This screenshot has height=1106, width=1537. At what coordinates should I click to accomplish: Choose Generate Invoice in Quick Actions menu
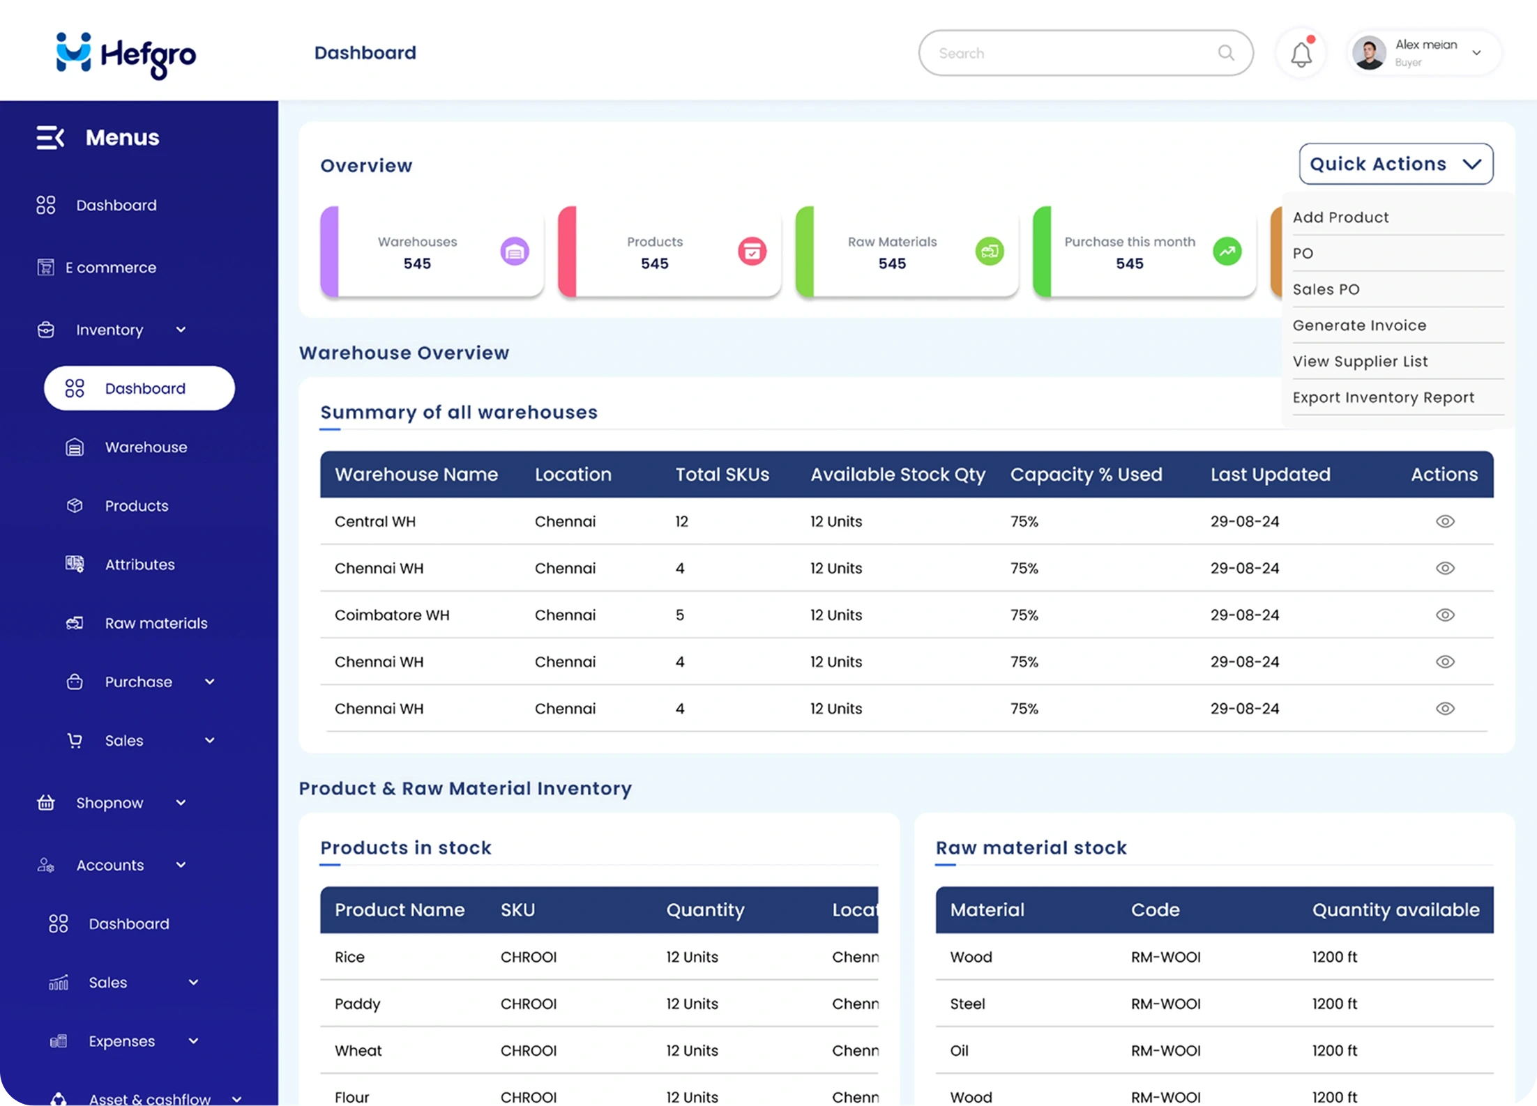click(x=1359, y=325)
